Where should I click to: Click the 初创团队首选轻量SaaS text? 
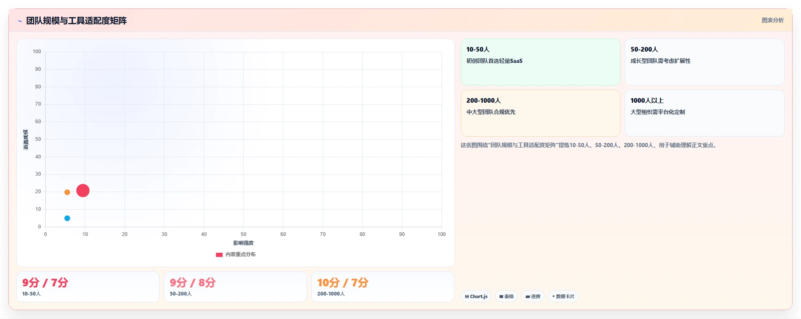(494, 61)
